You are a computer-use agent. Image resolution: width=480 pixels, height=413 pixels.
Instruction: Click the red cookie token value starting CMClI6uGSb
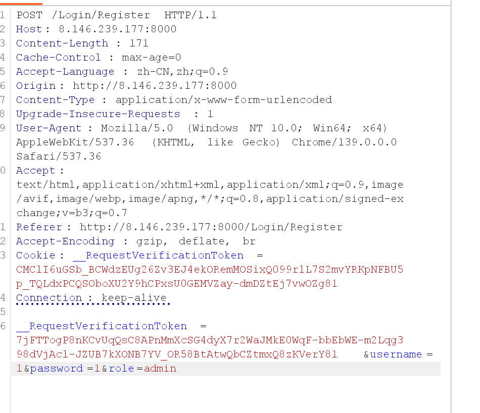pos(210,277)
